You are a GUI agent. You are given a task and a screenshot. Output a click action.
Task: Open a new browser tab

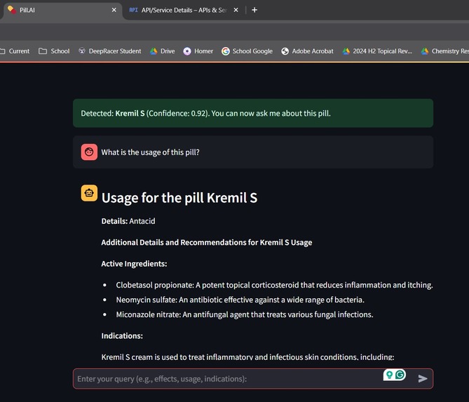point(254,11)
